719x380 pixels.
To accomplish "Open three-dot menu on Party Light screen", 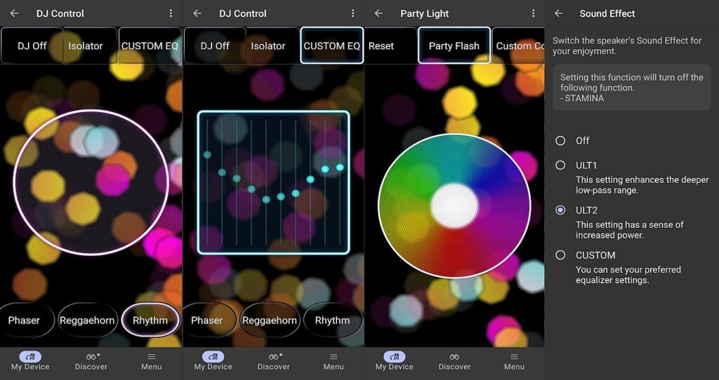I will point(533,13).
